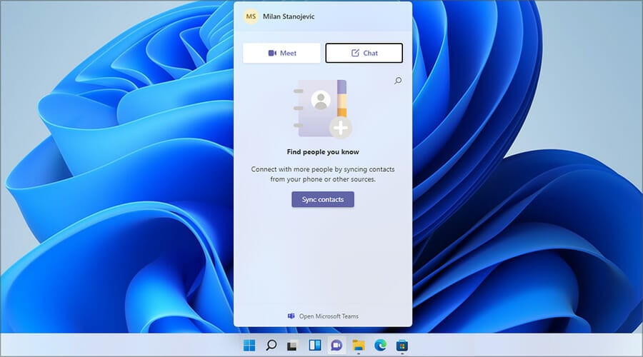Click the MS profile avatar

[x=251, y=17]
